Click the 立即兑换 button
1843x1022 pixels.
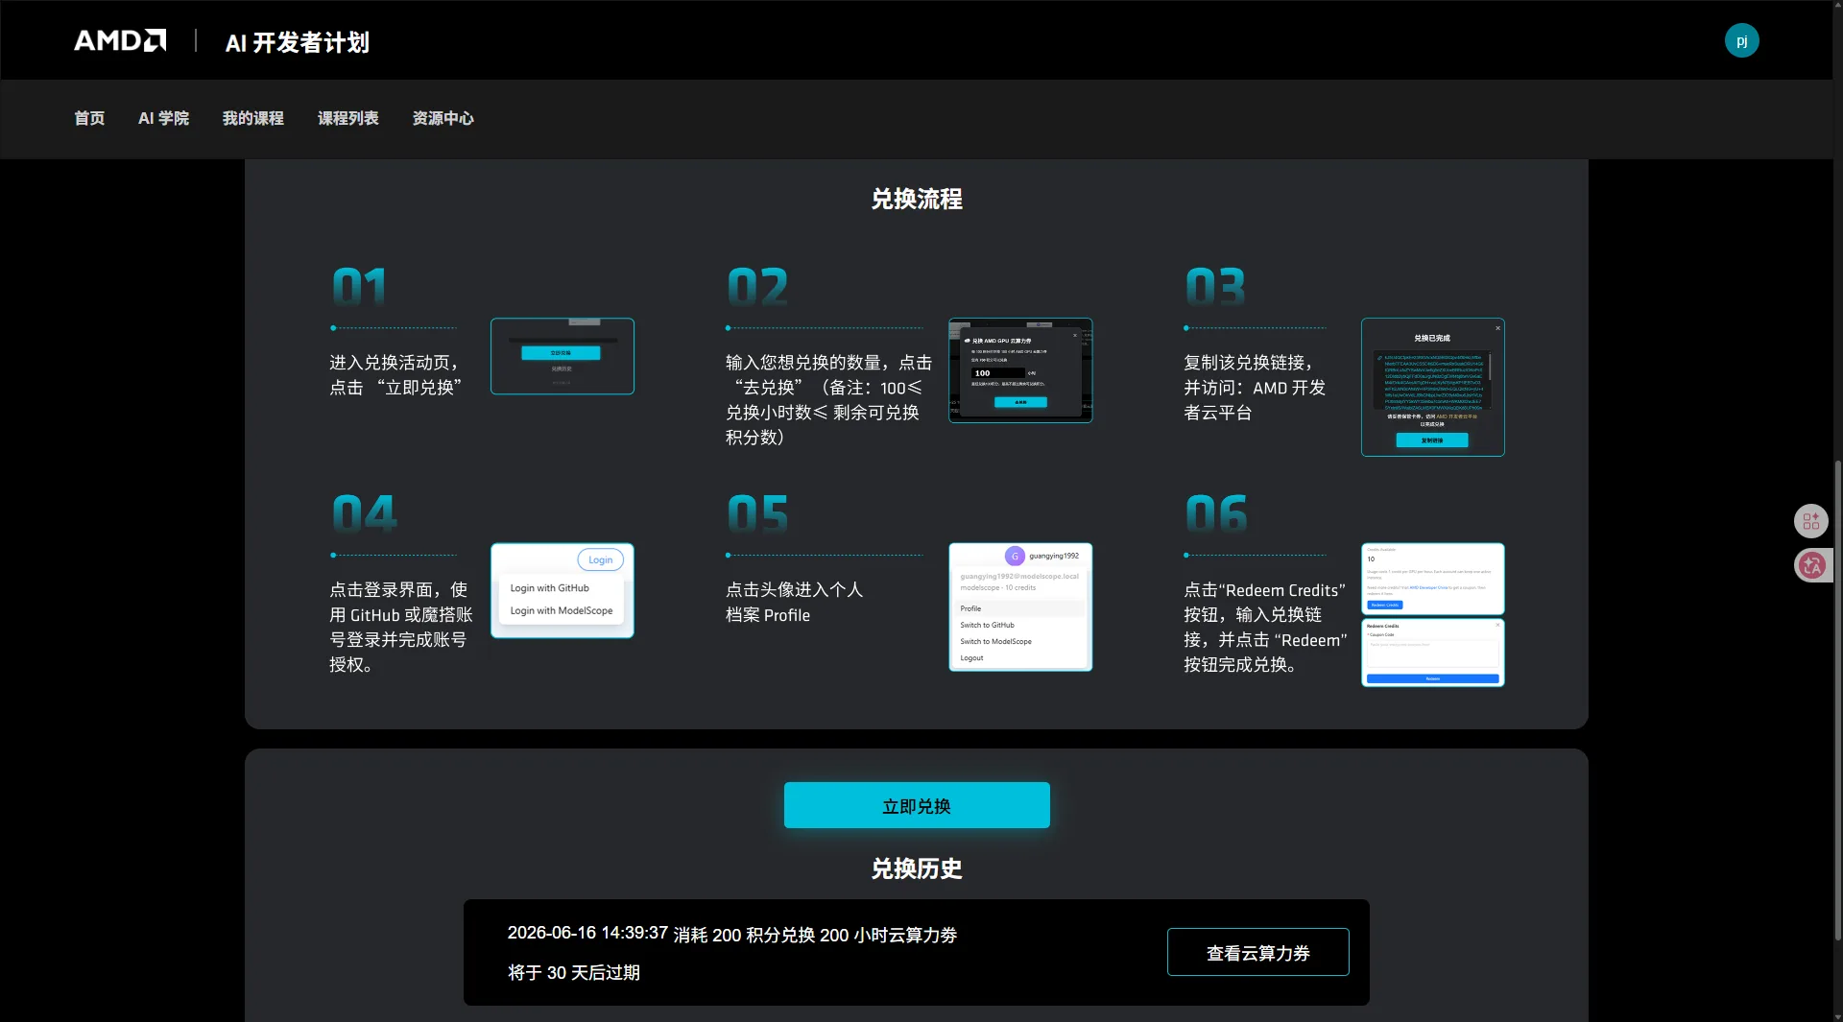tap(917, 805)
